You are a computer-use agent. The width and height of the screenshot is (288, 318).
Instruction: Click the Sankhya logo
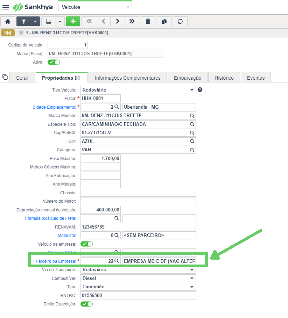(x=33, y=7)
